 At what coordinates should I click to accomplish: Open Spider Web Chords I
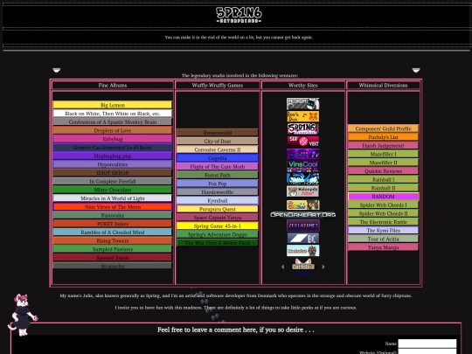383,205
